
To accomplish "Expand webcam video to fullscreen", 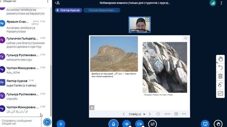I will pyautogui.click(x=148, y=19).
